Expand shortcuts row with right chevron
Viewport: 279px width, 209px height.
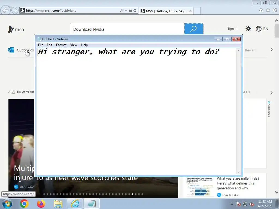pos(271,50)
